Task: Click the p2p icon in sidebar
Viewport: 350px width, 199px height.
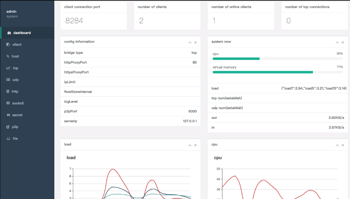Action: [8, 127]
